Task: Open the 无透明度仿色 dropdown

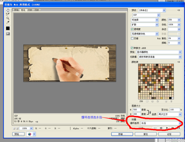Action: click(x=144, y=34)
